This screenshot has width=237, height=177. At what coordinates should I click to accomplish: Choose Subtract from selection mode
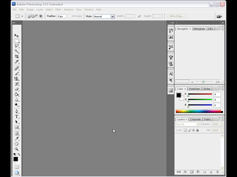click(x=37, y=16)
